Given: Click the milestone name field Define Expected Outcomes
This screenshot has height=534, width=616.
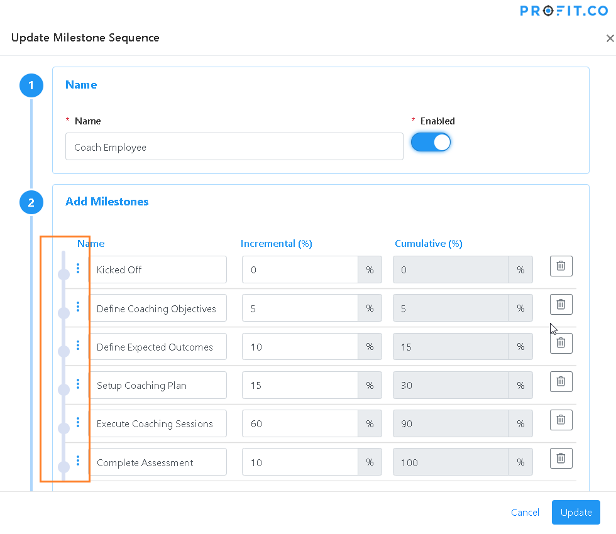Looking at the screenshot, I should (x=158, y=346).
